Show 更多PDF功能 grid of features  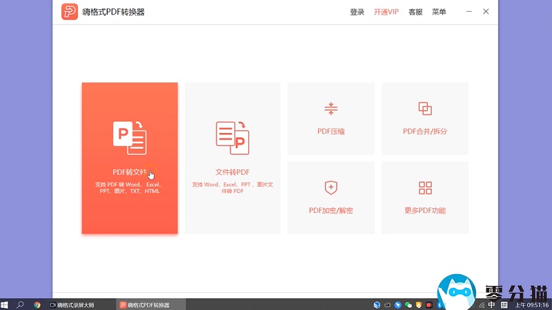click(x=425, y=198)
